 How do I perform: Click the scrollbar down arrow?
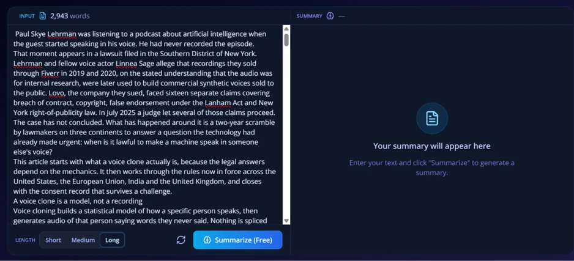tap(286, 221)
